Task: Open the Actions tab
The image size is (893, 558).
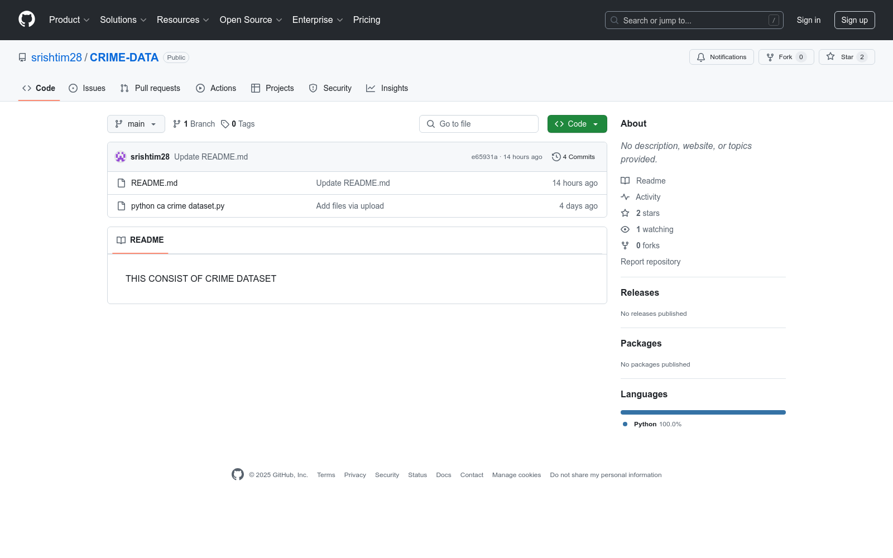Action: 216,88
